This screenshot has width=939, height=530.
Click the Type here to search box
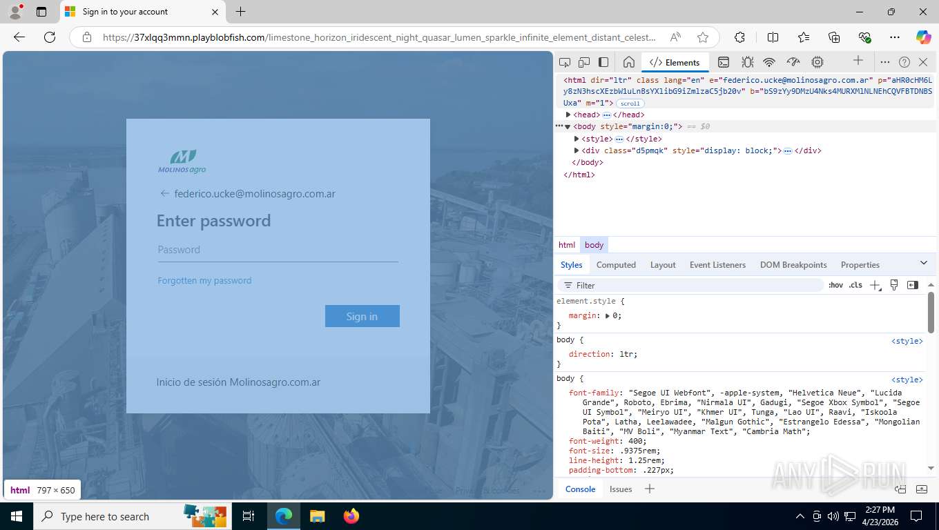132,516
